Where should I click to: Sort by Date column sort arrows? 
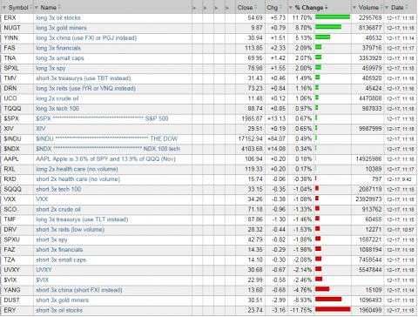407,7
